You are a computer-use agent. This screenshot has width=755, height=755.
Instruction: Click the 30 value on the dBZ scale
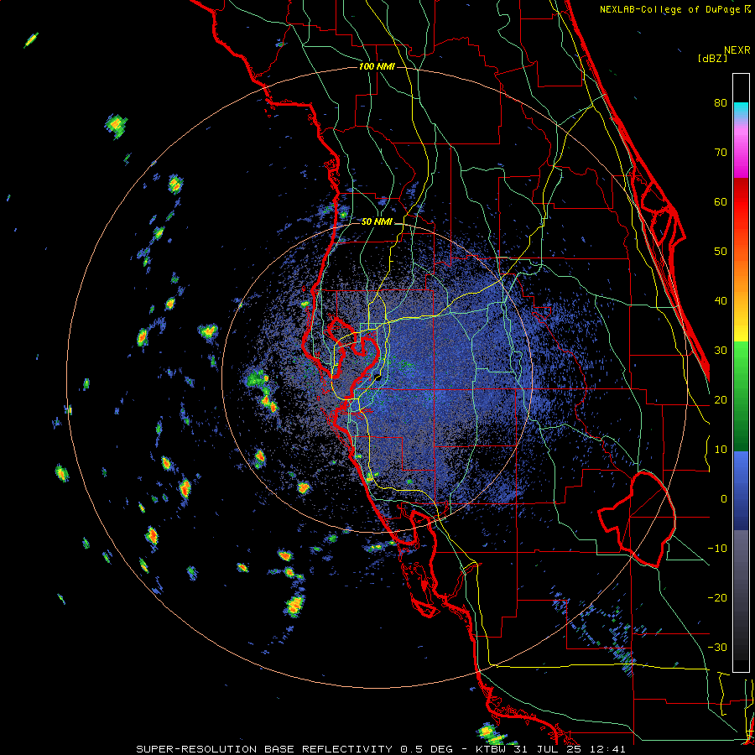pyautogui.click(x=721, y=350)
